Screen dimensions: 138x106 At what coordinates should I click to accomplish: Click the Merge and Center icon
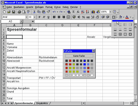tap(68, 17)
